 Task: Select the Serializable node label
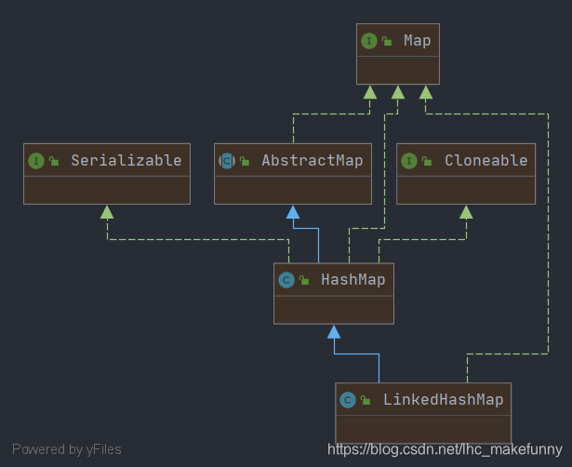point(126,161)
